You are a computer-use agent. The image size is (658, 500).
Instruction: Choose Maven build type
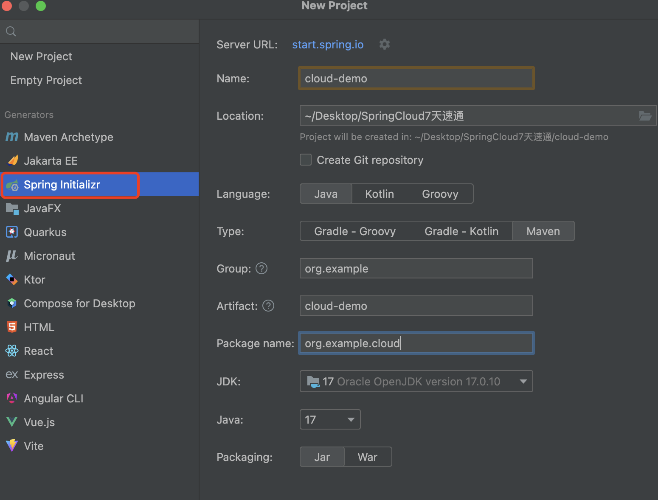pos(543,231)
